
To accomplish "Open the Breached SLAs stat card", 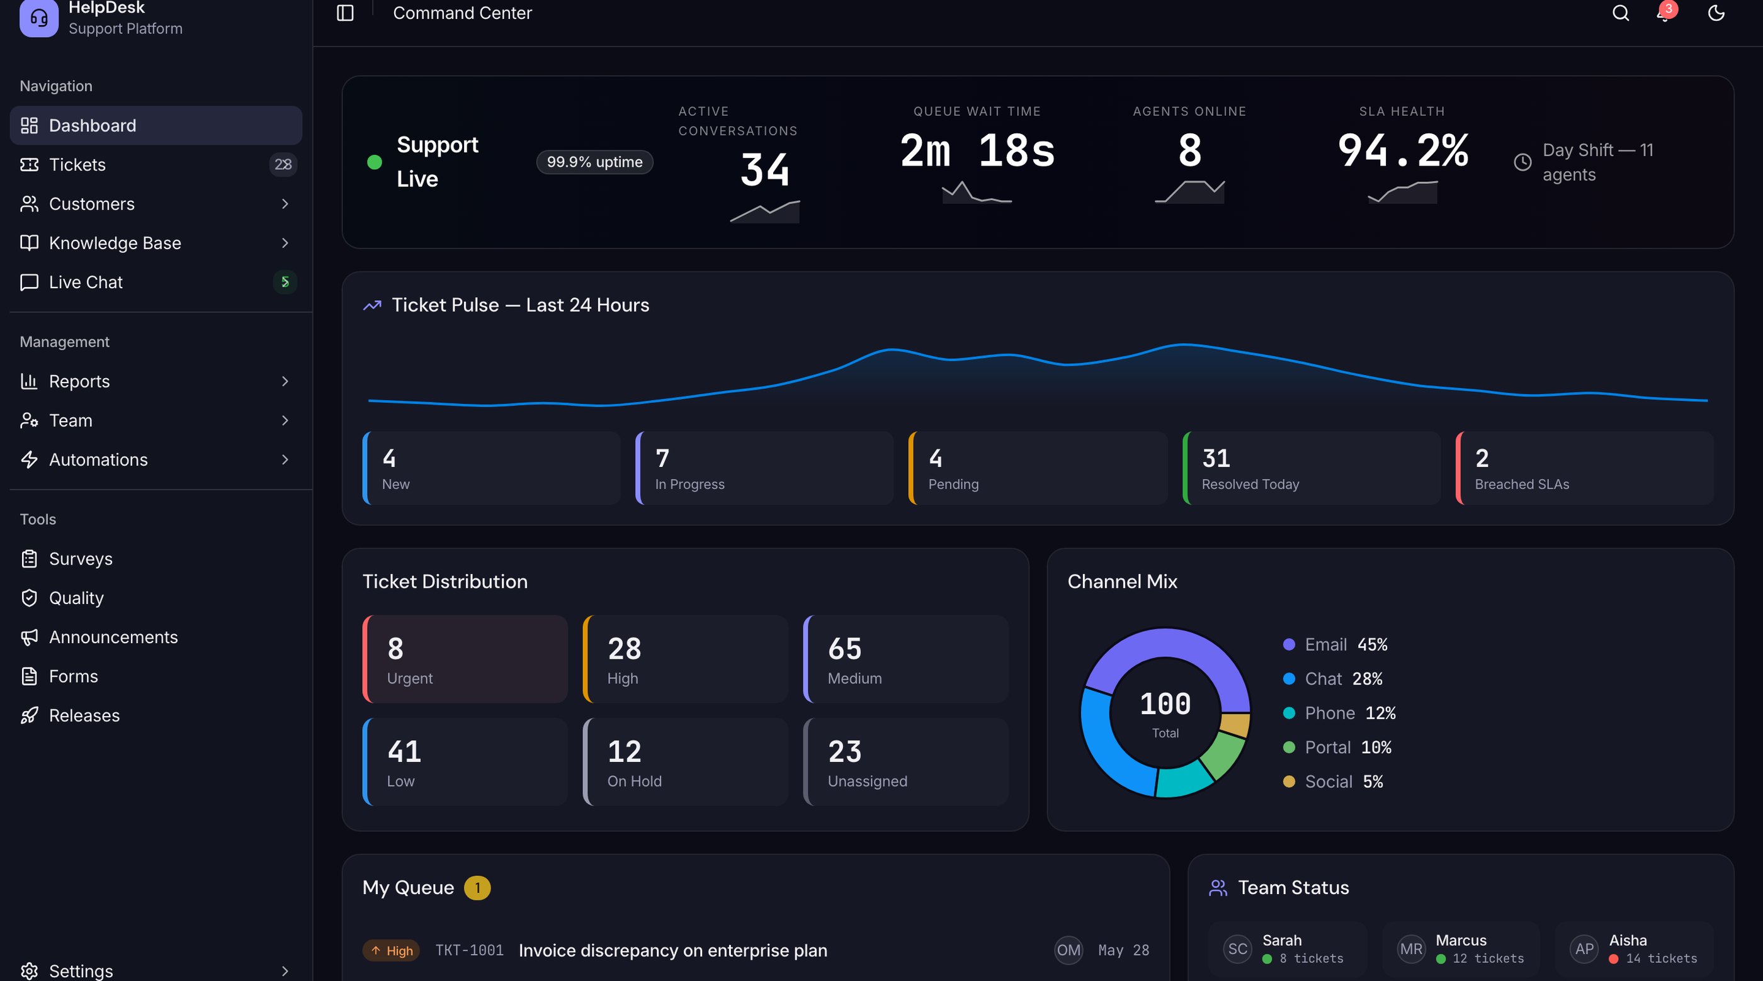I will [1584, 468].
